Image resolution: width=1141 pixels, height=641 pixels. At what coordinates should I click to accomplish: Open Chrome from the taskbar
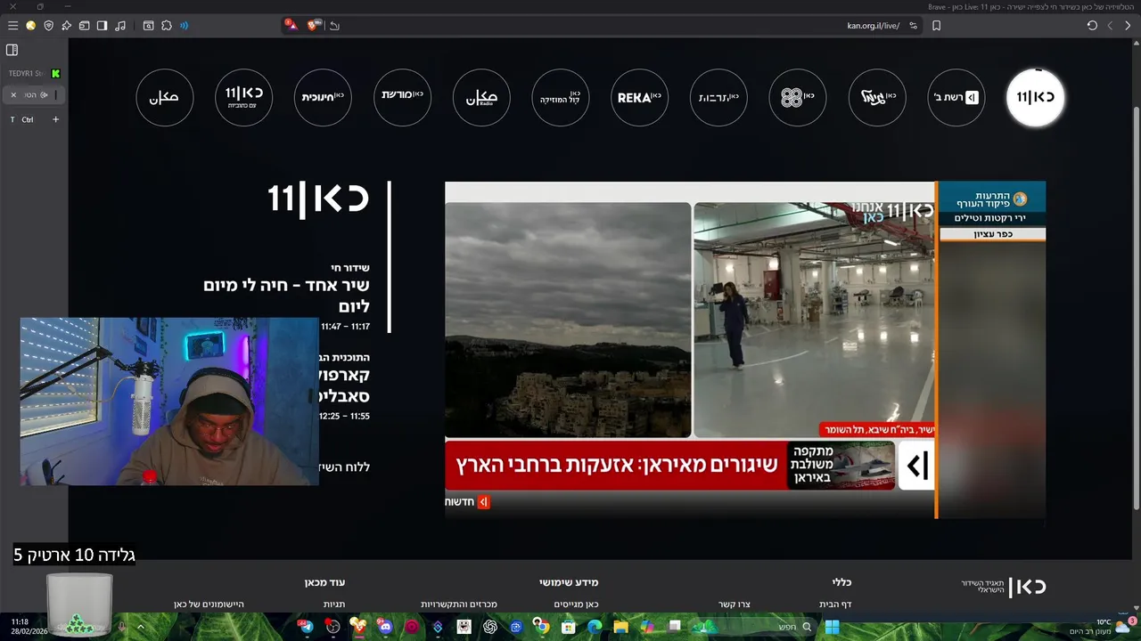[541, 627]
